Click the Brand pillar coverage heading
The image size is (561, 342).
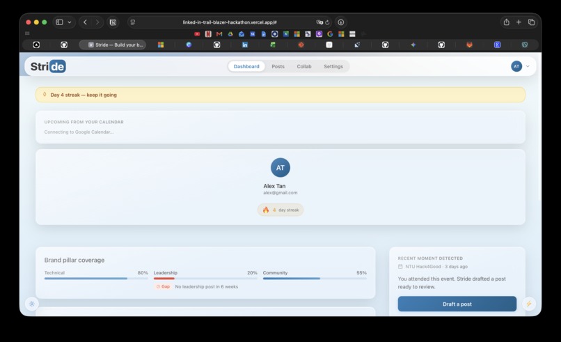coord(74,260)
